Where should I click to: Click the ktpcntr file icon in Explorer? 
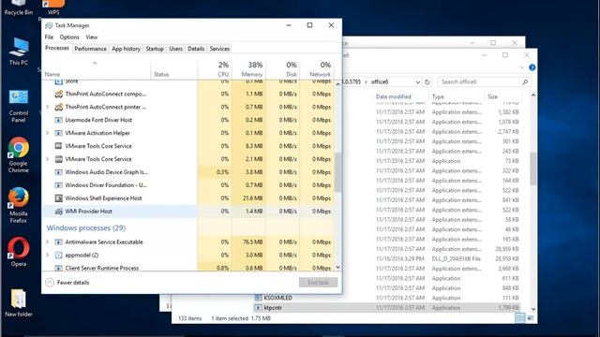pyautogui.click(x=259, y=308)
